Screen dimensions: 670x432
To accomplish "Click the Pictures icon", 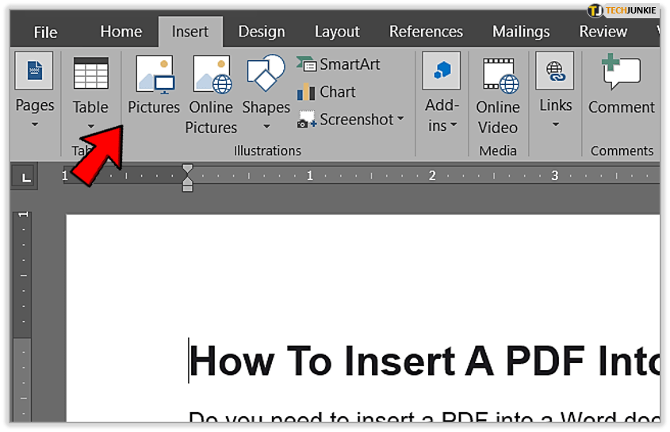I will 154,75.
